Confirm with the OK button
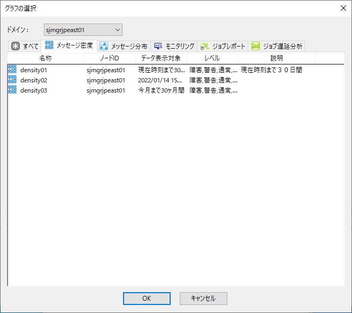Screen dimensions: 352x313 click(147, 299)
